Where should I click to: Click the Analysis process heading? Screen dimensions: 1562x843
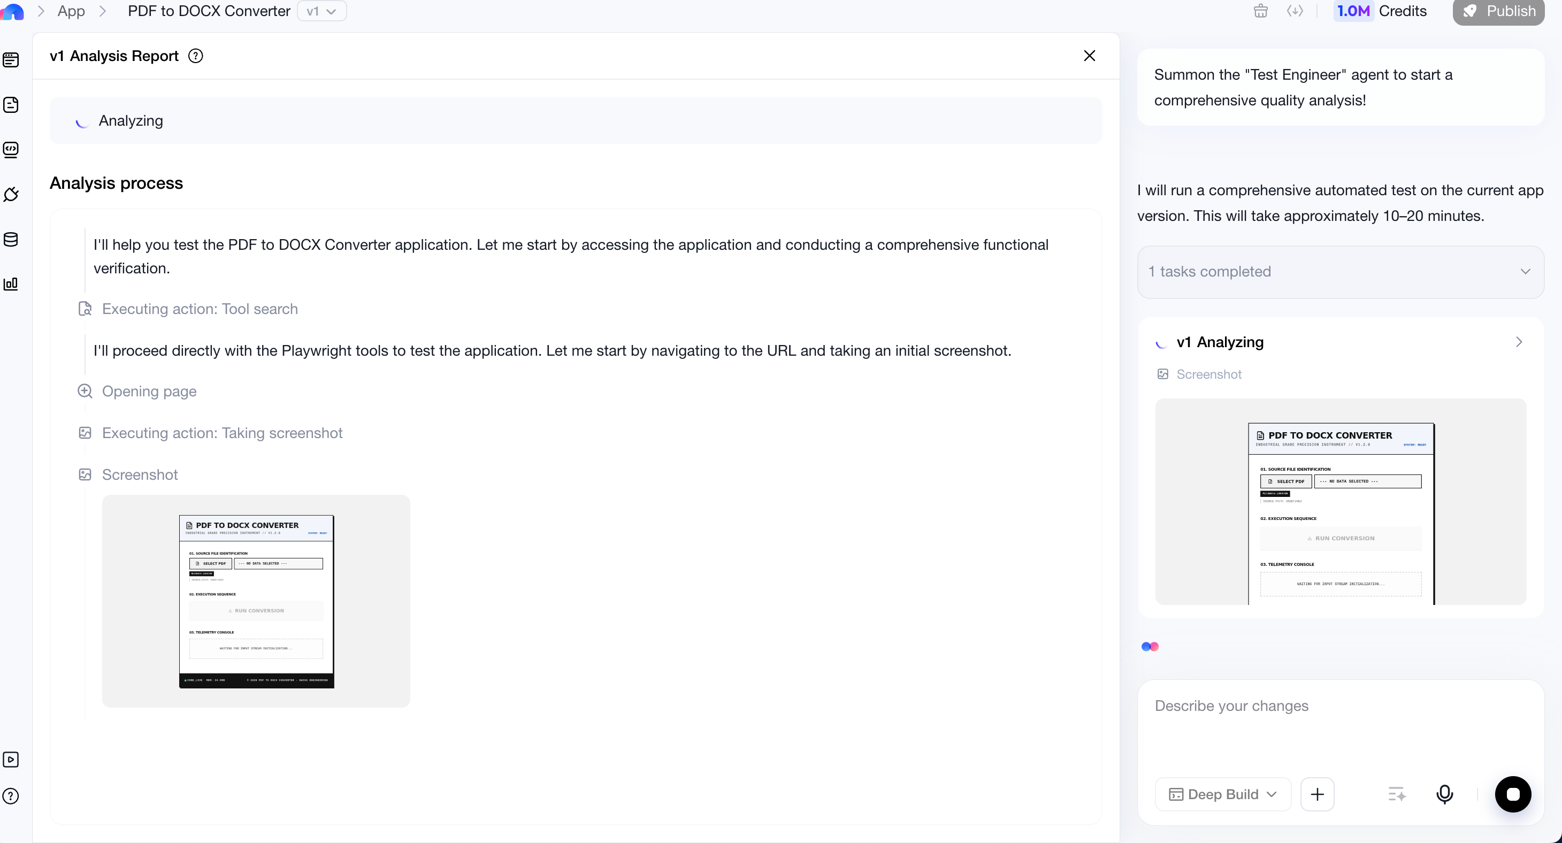tap(116, 183)
